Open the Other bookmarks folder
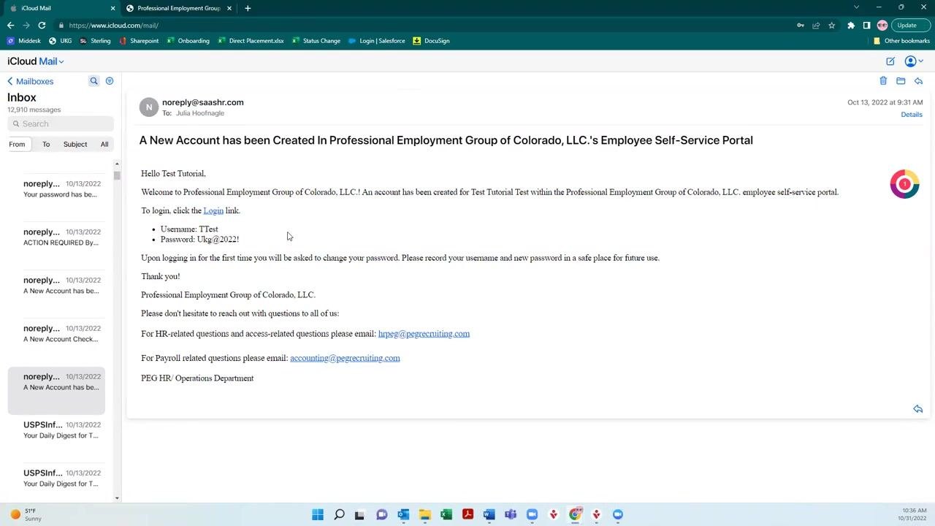The height and width of the screenshot is (526, 935). [x=901, y=41]
